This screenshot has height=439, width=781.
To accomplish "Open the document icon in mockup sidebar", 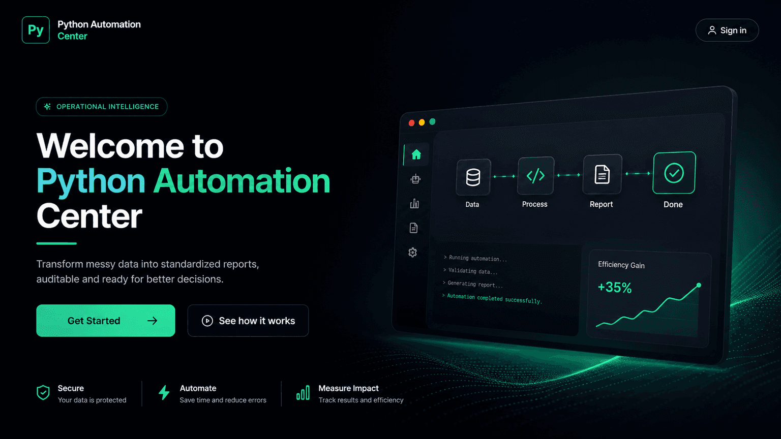I will (414, 228).
